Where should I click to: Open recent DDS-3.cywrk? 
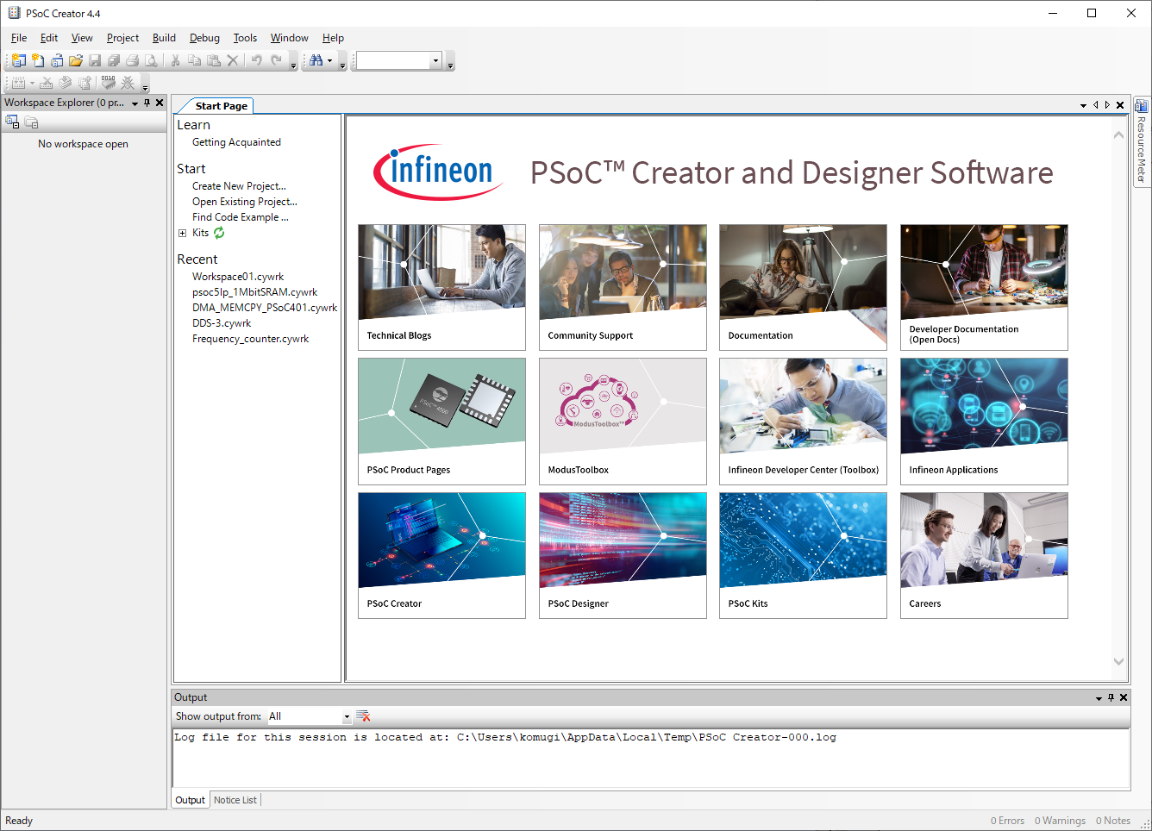pyautogui.click(x=222, y=323)
